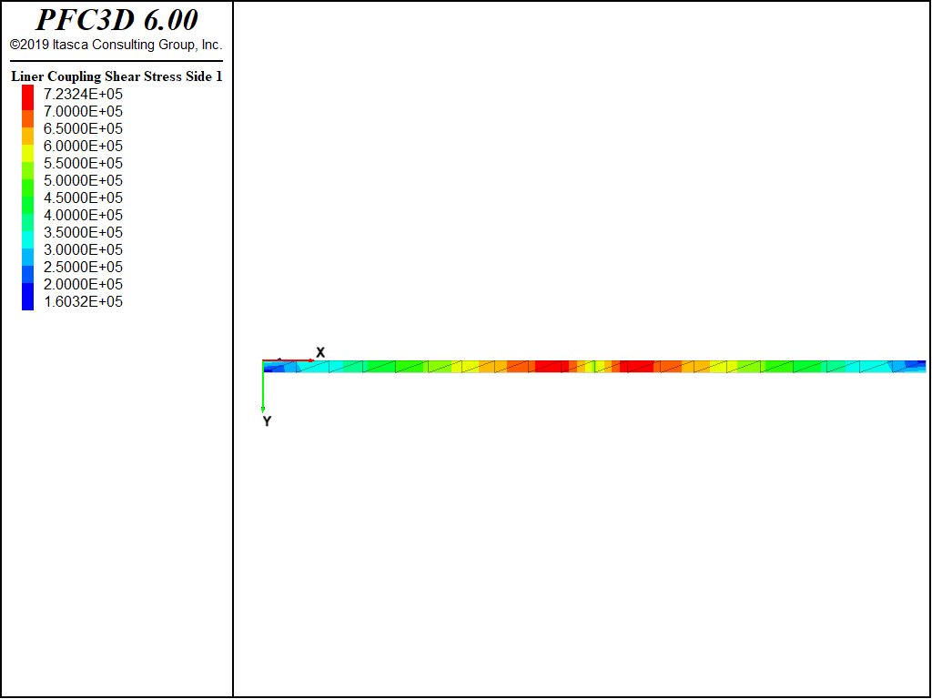
Task: Click the Y axis label
Action: pyautogui.click(x=267, y=421)
